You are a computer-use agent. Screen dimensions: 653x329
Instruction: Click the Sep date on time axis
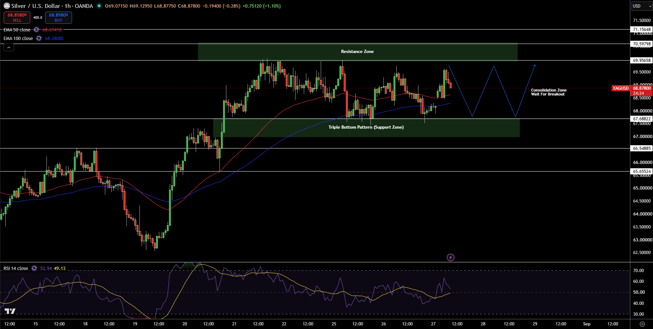587,324
